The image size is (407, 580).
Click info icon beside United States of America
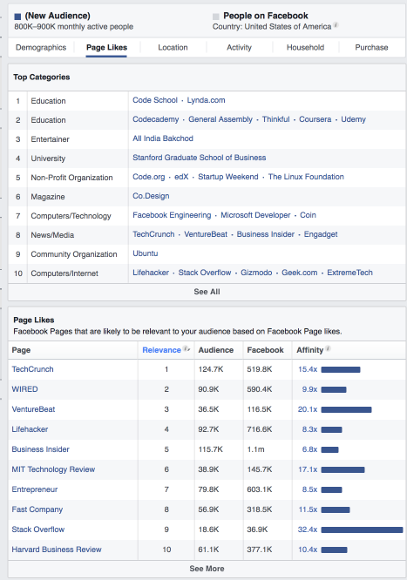(336, 25)
